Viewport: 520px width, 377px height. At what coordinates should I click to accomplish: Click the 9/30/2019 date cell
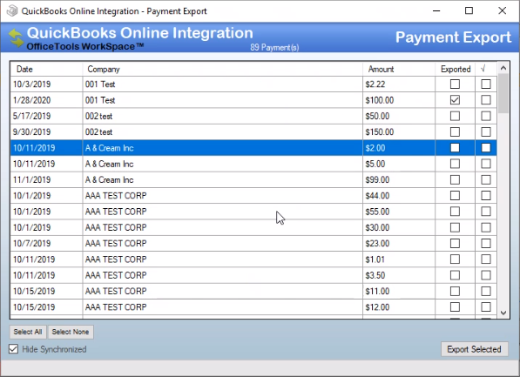click(46, 132)
